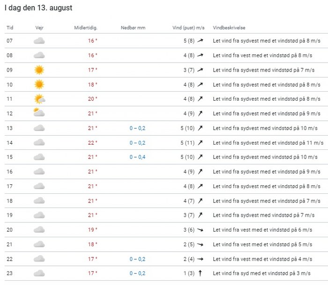Click the Nedbør mm column header
The height and width of the screenshot is (285, 328).
pyautogui.click(x=133, y=28)
